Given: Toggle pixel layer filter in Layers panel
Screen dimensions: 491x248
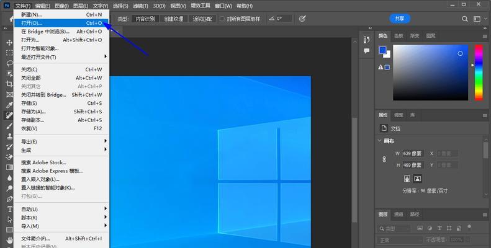Looking at the screenshot, I should [x=420, y=228].
